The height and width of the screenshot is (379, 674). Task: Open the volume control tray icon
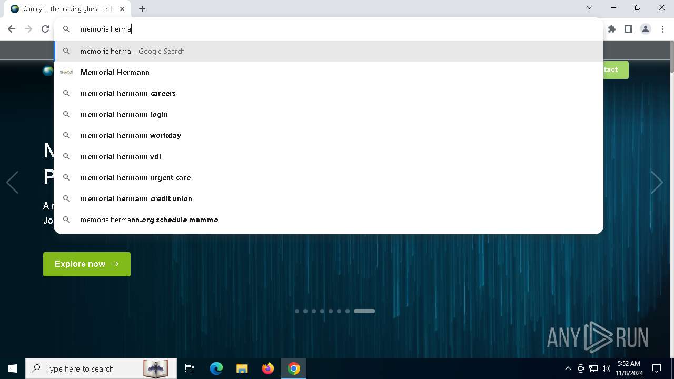[x=606, y=368]
